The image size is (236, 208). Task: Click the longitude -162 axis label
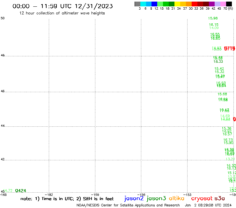49,195
